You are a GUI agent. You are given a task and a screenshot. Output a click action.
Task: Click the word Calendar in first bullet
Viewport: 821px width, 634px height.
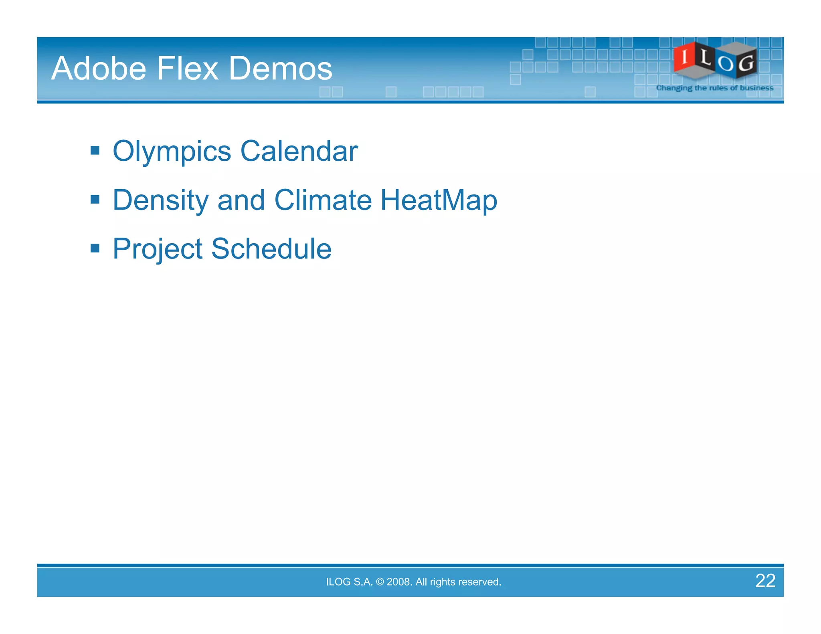[x=299, y=151]
